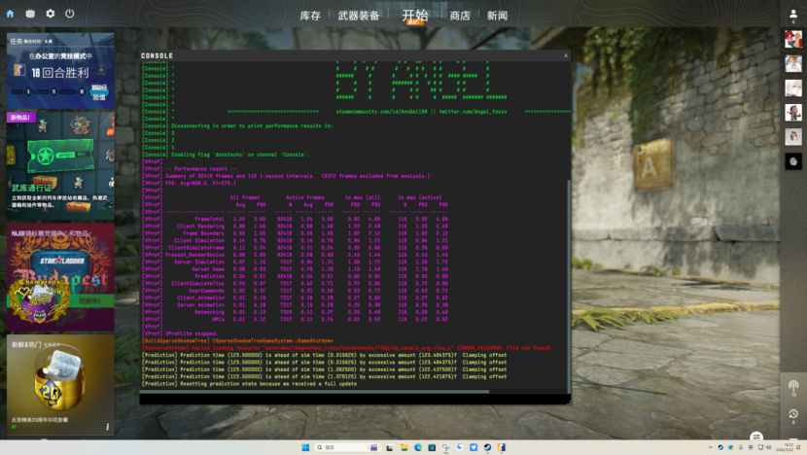Open the watch/TV icon in top-left

point(30,14)
